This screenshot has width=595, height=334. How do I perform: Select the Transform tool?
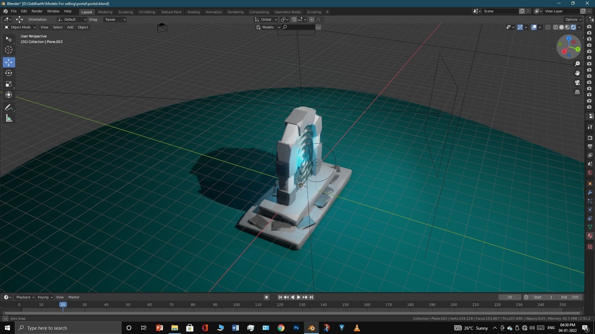tap(9, 95)
